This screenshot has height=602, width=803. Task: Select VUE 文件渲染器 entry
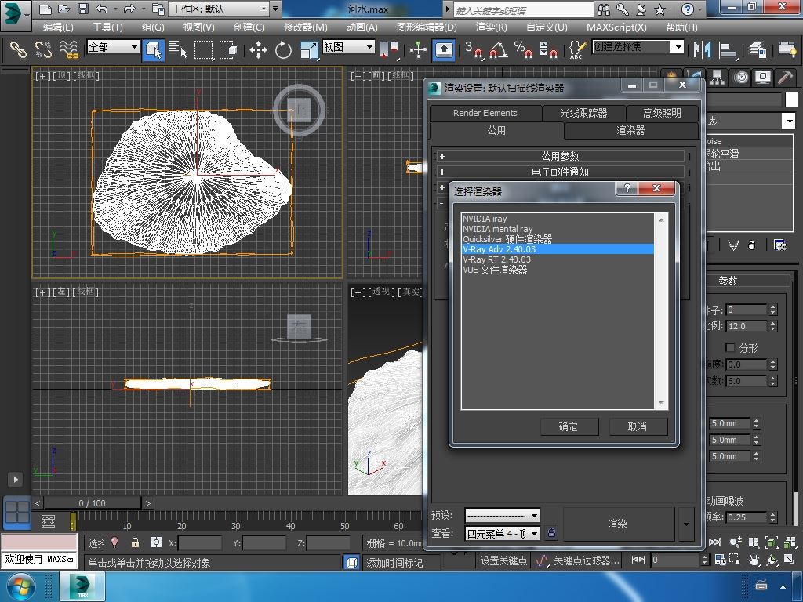(x=558, y=270)
